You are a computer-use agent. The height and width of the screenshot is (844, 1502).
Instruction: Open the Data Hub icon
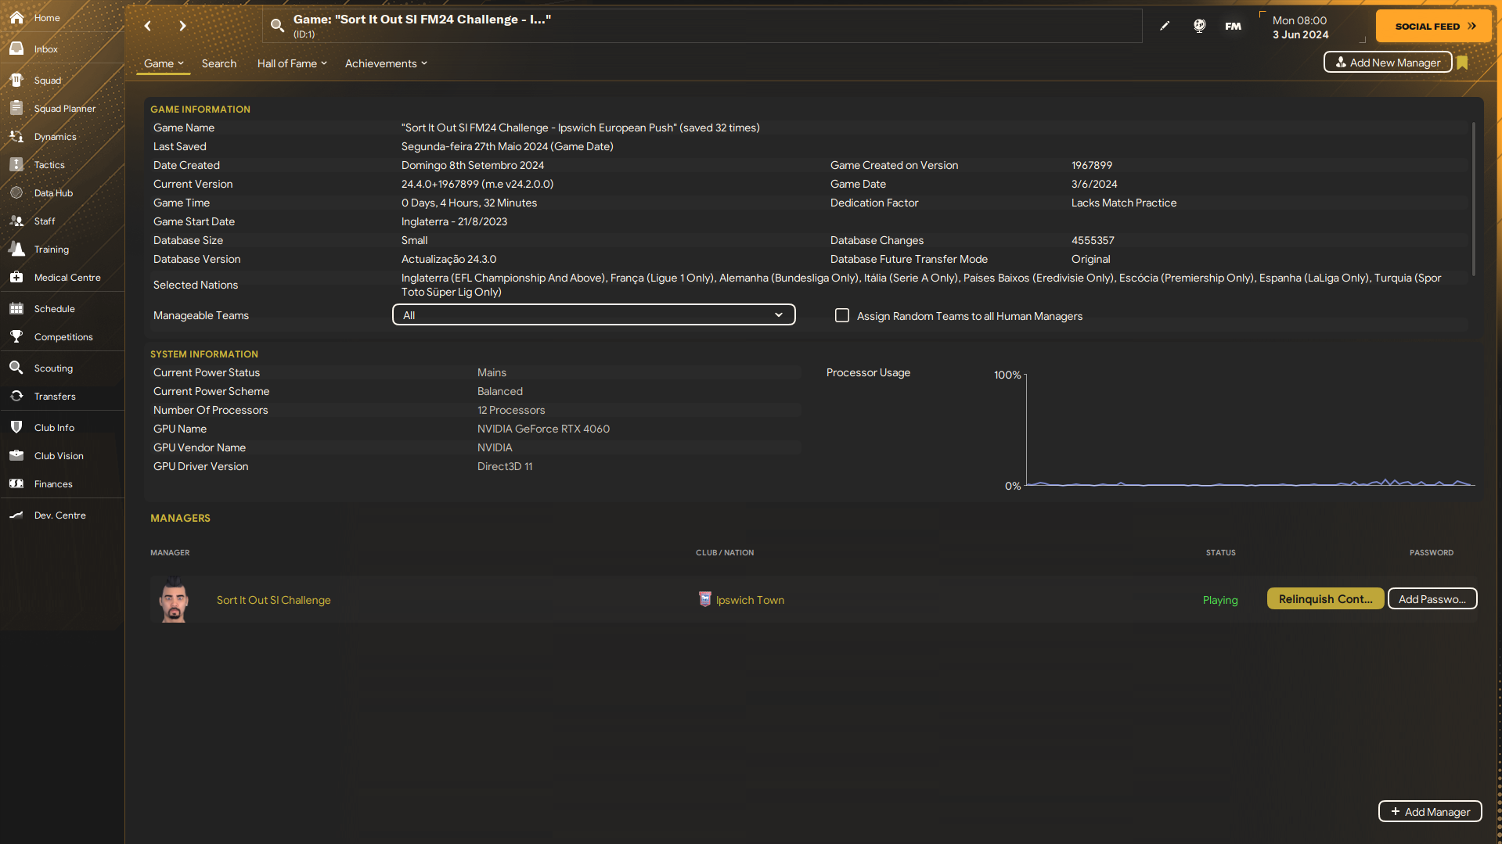16,192
